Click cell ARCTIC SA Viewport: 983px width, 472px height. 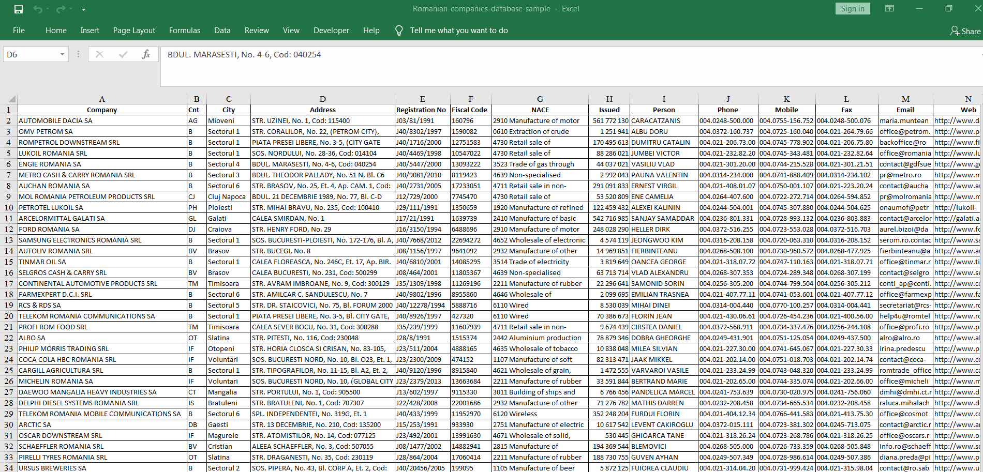(x=102, y=424)
